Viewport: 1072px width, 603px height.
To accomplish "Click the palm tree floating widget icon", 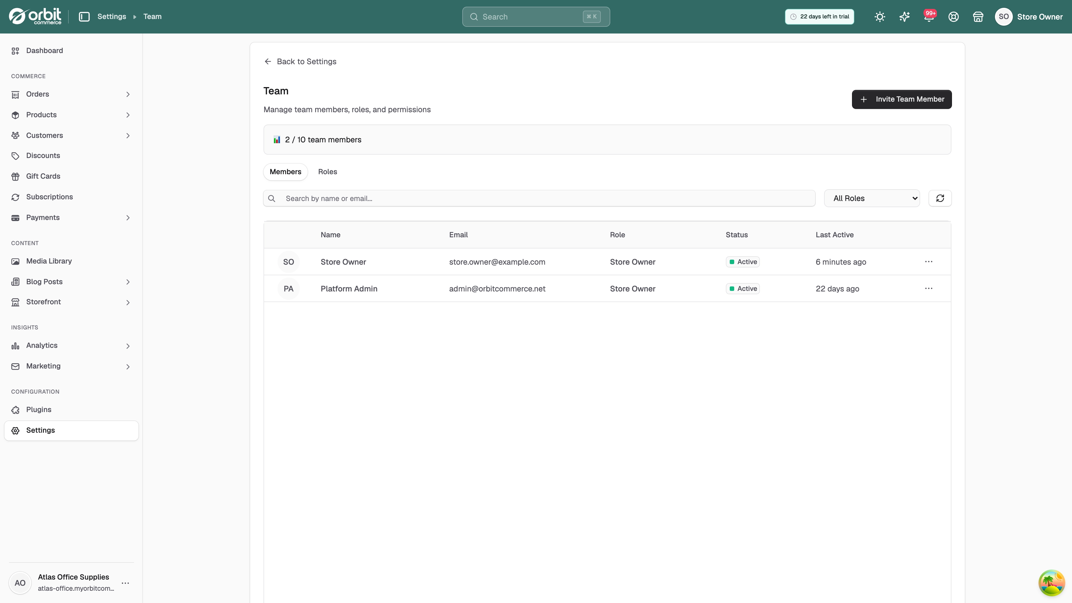I will (1051, 583).
